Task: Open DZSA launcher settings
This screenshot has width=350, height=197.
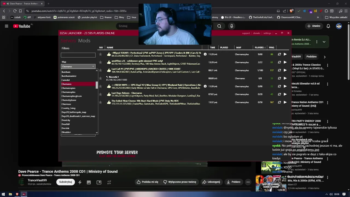Action: click(267, 33)
